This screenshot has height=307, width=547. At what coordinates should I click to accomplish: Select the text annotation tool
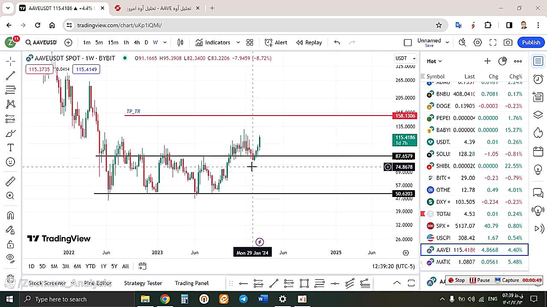(x=11, y=148)
